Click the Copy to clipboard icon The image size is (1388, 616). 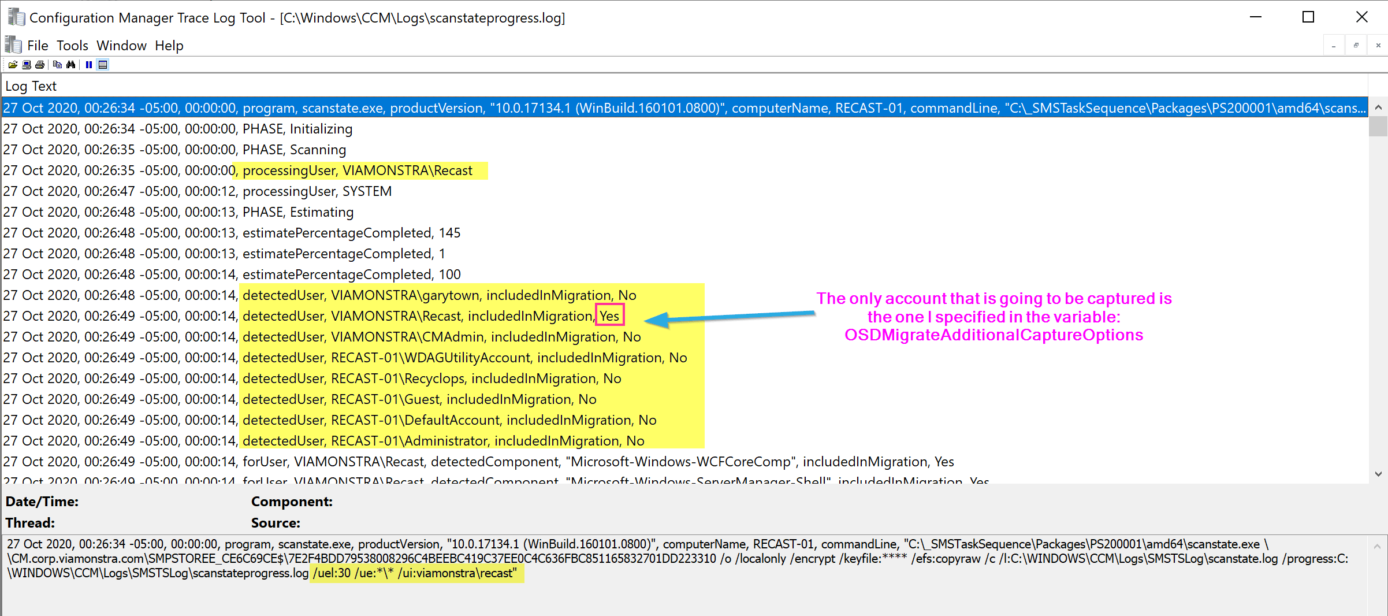click(57, 65)
